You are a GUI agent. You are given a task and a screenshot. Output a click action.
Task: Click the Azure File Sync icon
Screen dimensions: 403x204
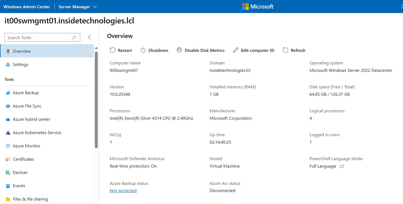(8, 106)
